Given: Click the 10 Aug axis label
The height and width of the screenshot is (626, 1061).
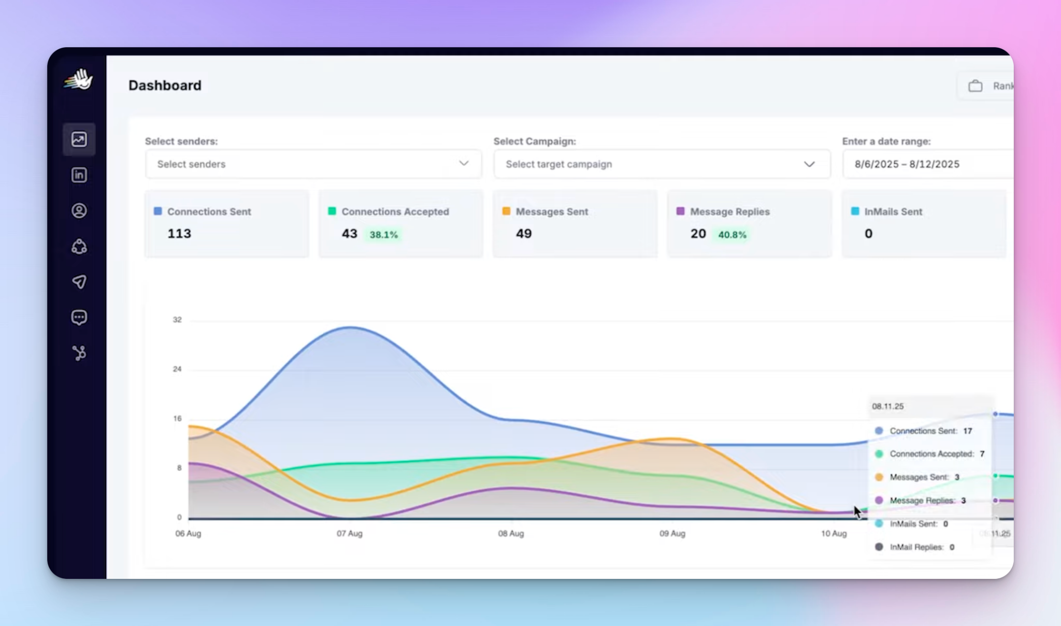Looking at the screenshot, I should 834,533.
